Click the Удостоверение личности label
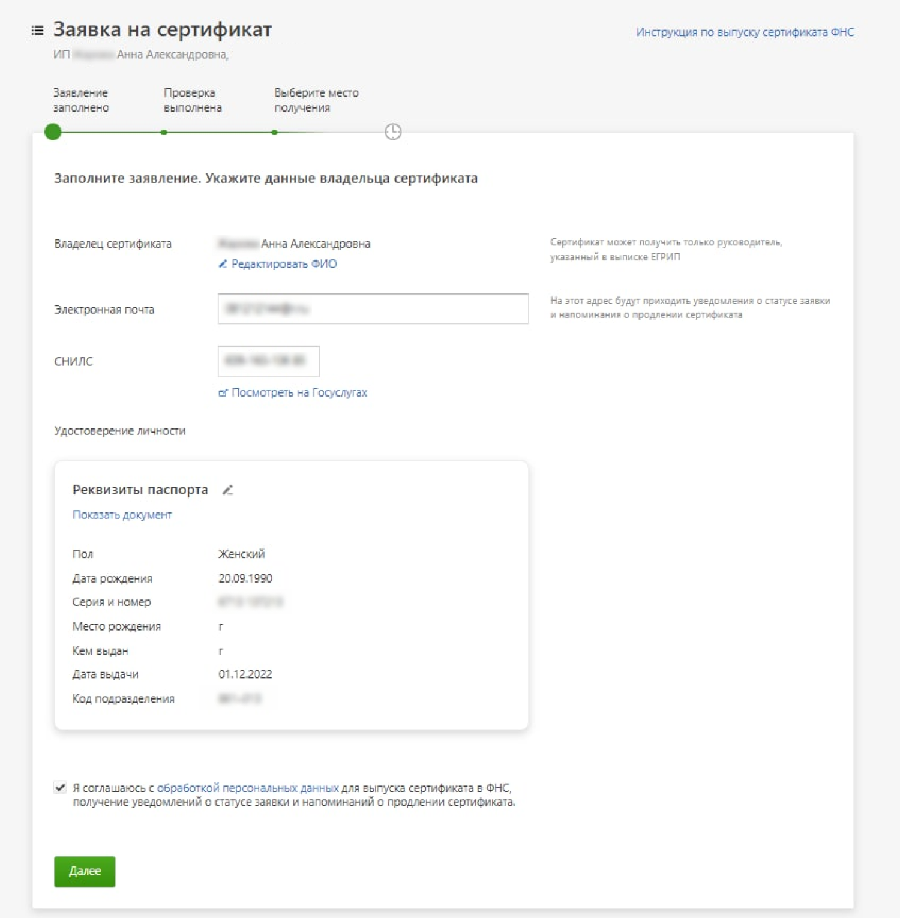The width and height of the screenshot is (900, 918). (119, 431)
